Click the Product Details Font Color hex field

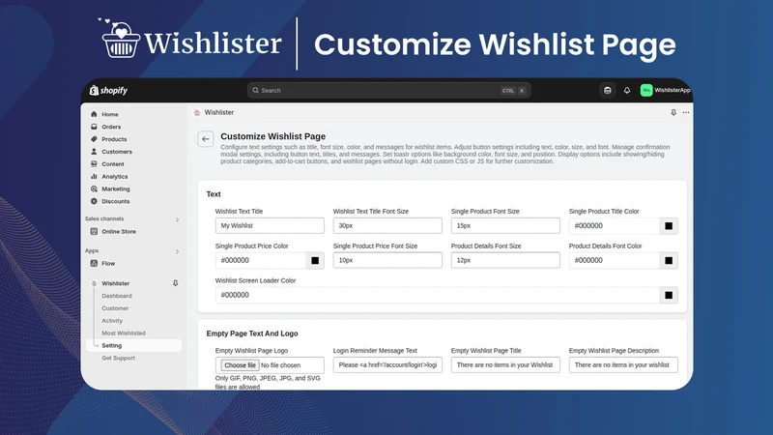[x=615, y=260]
